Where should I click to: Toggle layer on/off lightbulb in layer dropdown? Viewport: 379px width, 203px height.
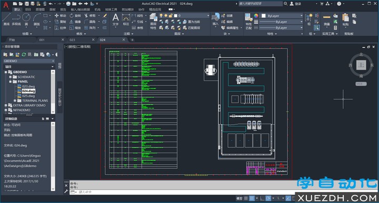pos(161,16)
